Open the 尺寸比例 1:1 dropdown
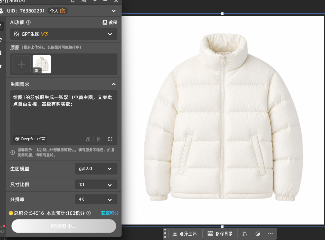Image resolution: width=325 pixels, height=240 pixels. (x=96, y=184)
